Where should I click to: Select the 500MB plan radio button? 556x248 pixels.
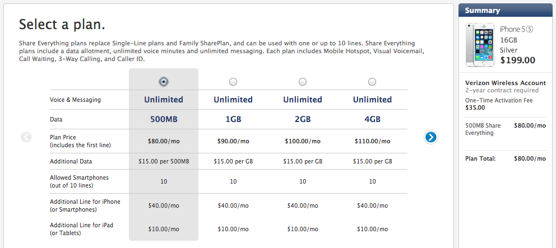[163, 82]
